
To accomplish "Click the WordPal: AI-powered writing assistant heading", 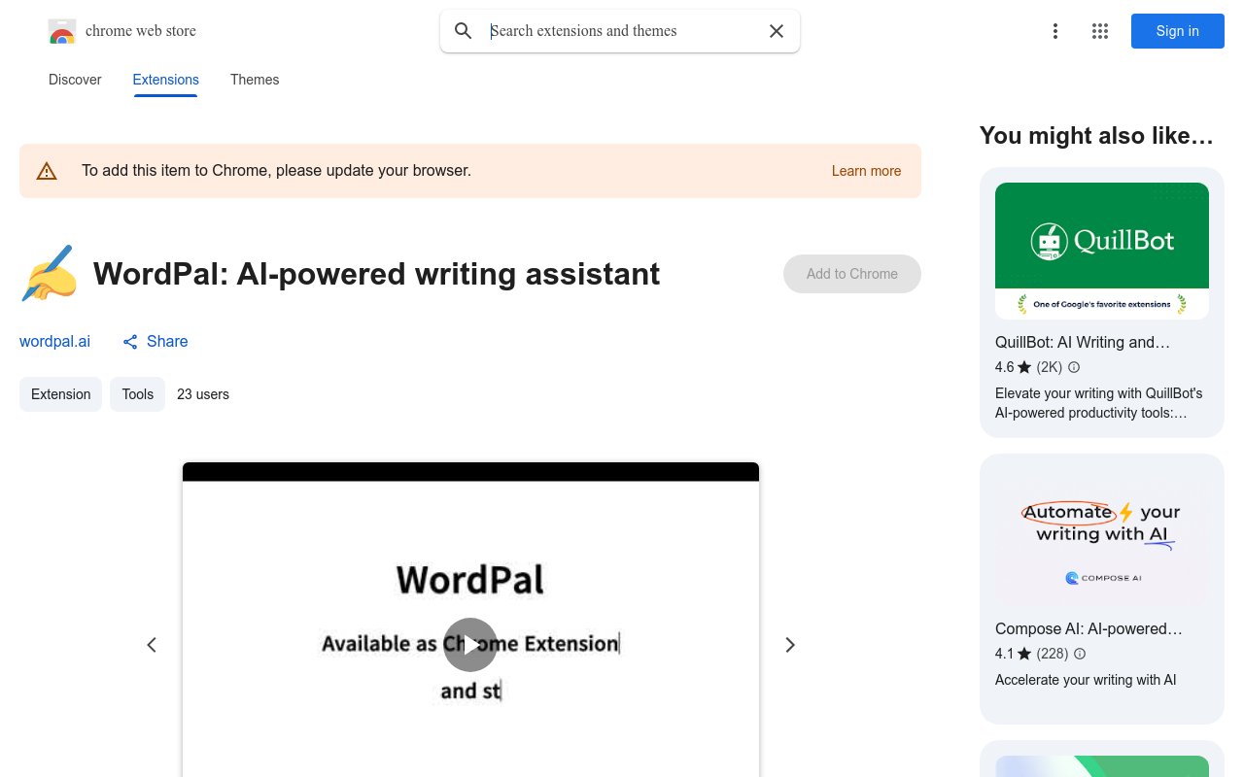I will click(x=376, y=274).
